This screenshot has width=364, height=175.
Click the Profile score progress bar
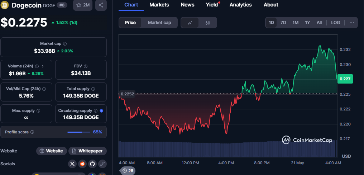tap(79, 132)
